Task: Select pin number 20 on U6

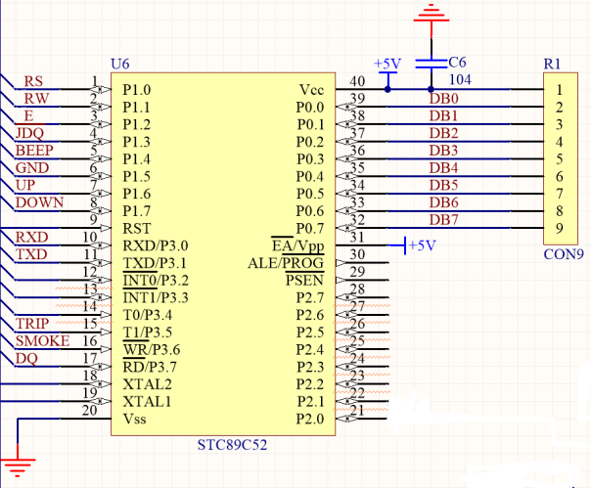Action: [x=90, y=410]
